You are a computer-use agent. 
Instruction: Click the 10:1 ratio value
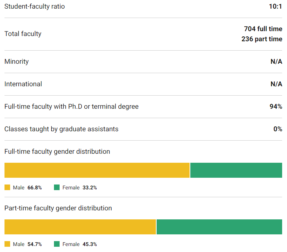click(x=275, y=6)
